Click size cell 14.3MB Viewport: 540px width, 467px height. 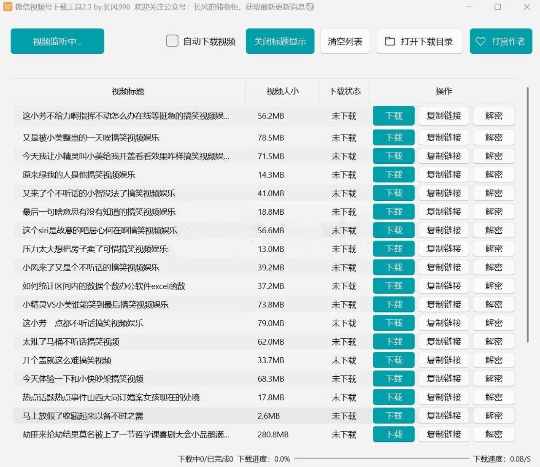(x=271, y=175)
